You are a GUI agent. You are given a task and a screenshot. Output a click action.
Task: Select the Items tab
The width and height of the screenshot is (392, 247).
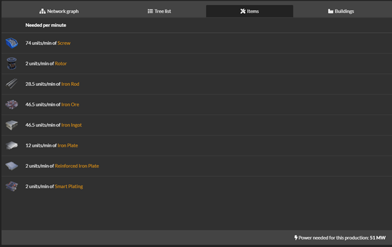[x=249, y=11]
